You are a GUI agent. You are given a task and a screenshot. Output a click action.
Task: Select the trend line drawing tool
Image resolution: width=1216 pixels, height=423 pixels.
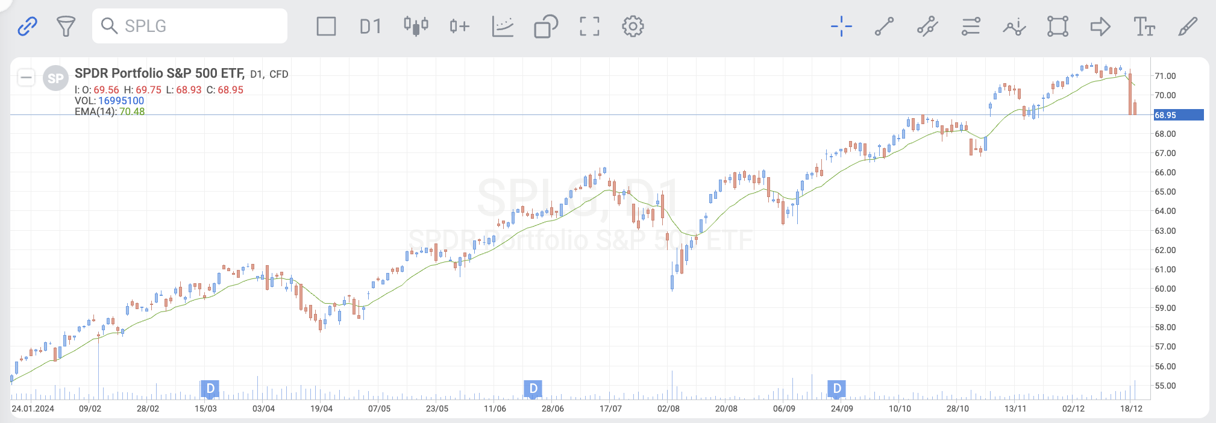[x=885, y=26]
